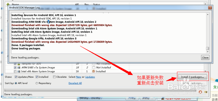
Task: Click 'Not installed' status in ARM EABI row
Action: pyautogui.click(x=103, y=68)
